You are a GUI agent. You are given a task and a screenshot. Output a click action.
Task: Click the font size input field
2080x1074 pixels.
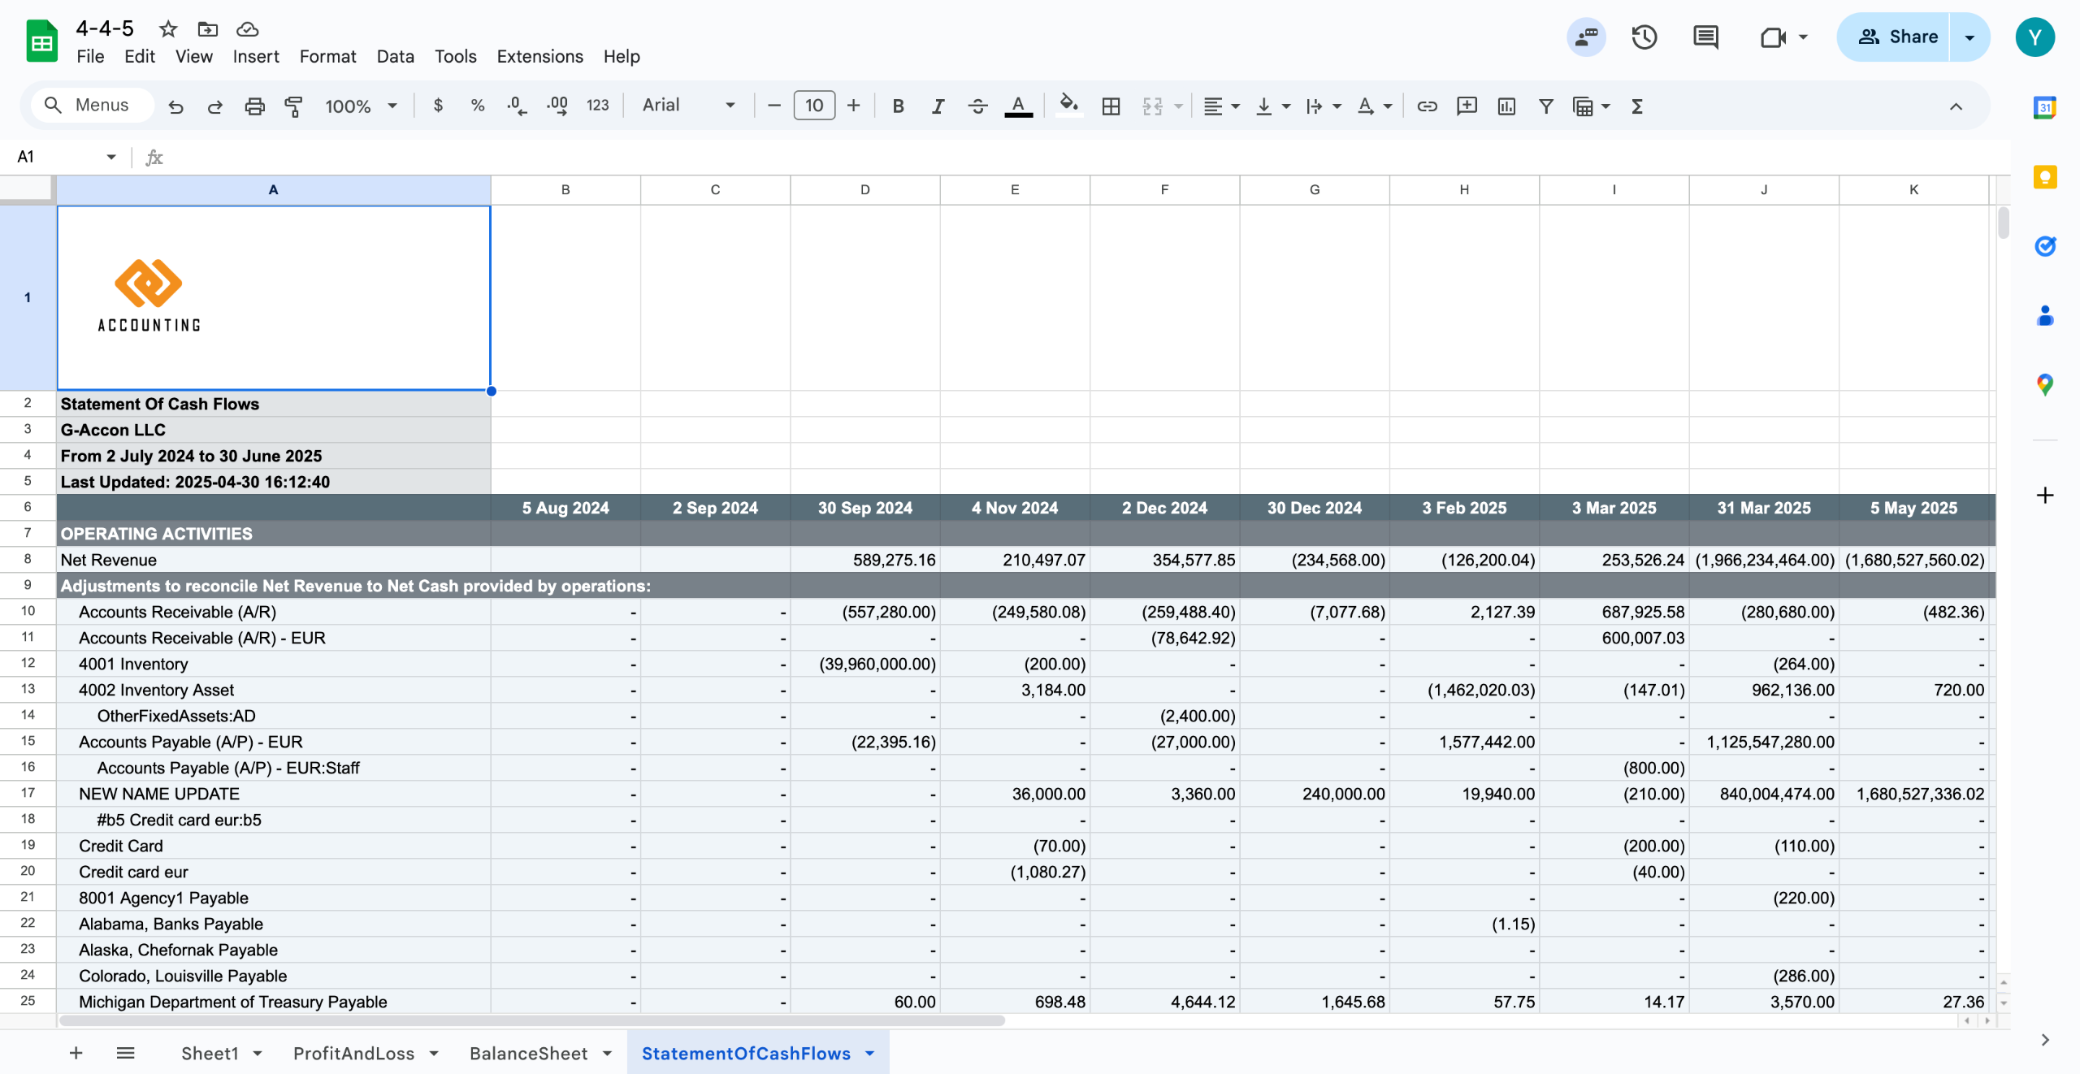813,106
